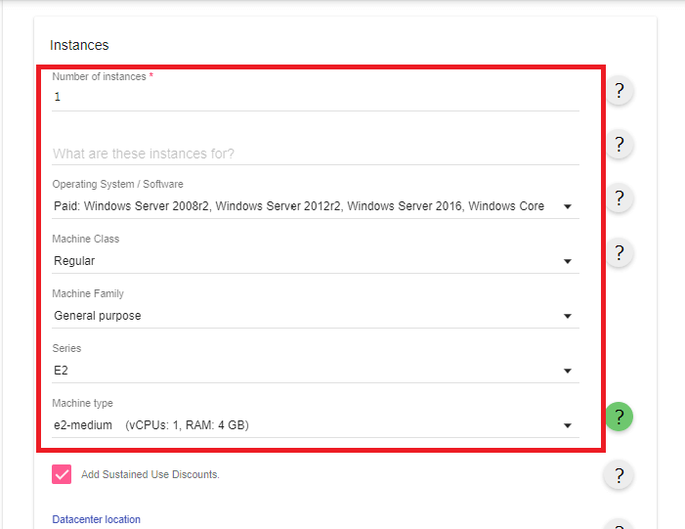The width and height of the screenshot is (685, 529).
Task: Focus the What are these instances for field
Action: point(316,154)
